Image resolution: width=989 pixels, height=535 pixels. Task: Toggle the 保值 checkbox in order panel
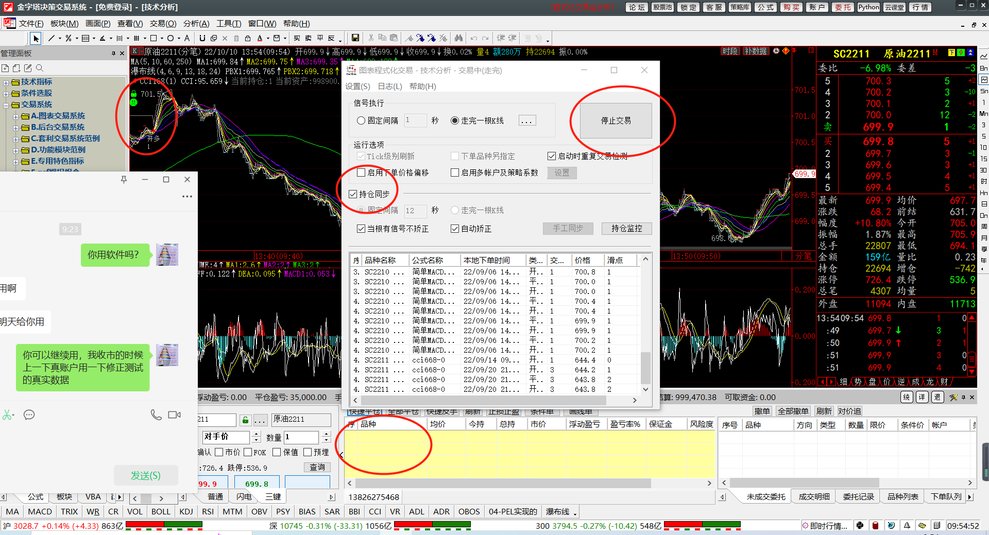(x=277, y=452)
